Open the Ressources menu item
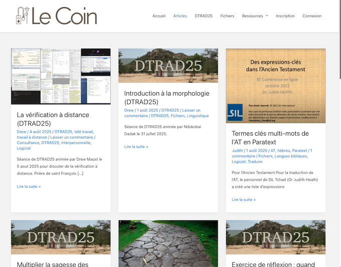Viewport: 341px width, 267px height. click(252, 16)
